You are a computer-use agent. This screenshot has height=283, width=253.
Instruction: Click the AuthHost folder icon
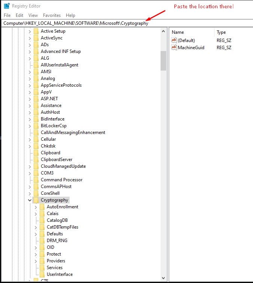pos(36,112)
